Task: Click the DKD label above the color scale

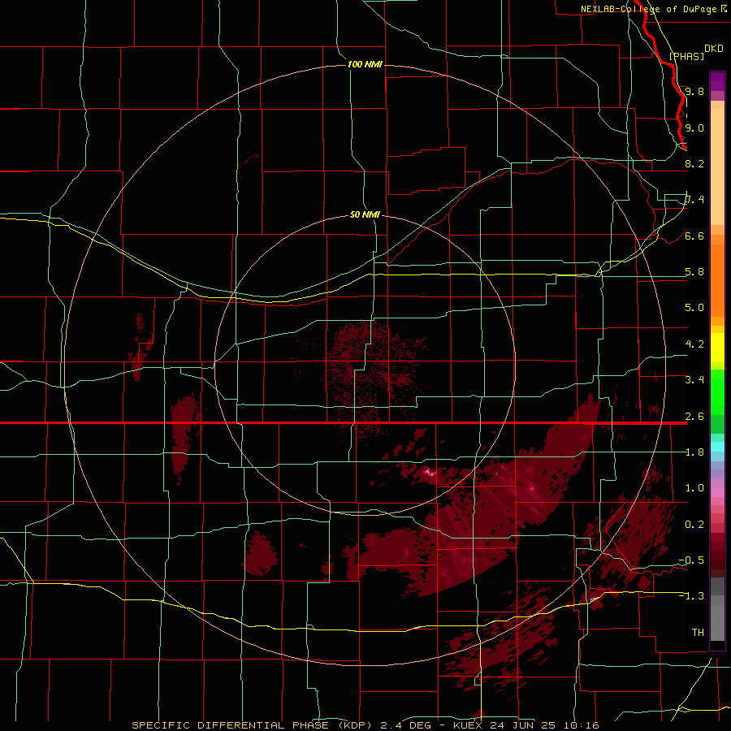Action: tap(714, 49)
